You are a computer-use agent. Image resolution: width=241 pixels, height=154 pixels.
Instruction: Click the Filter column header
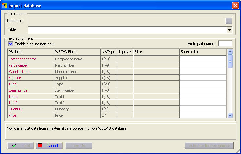[157, 52]
